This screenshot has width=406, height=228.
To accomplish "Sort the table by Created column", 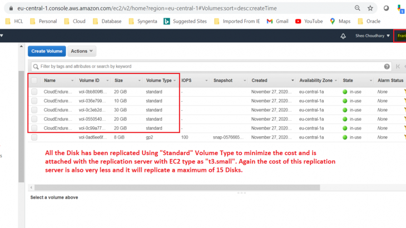I will point(259,81).
